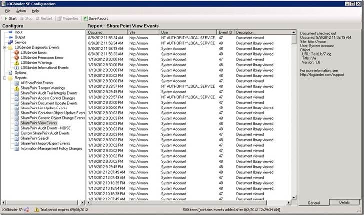
Task: Select the Output arrow icon in tree
Action: (x=10, y=37)
